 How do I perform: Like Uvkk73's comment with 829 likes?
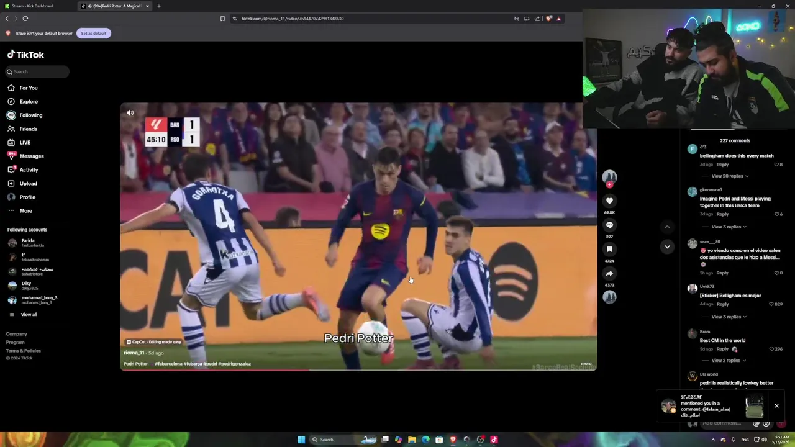pos(772,304)
